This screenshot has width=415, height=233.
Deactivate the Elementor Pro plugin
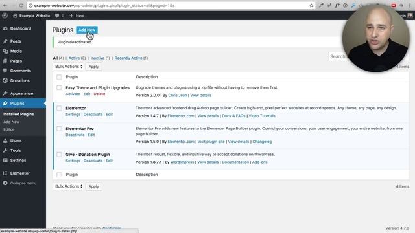[x=75, y=135]
